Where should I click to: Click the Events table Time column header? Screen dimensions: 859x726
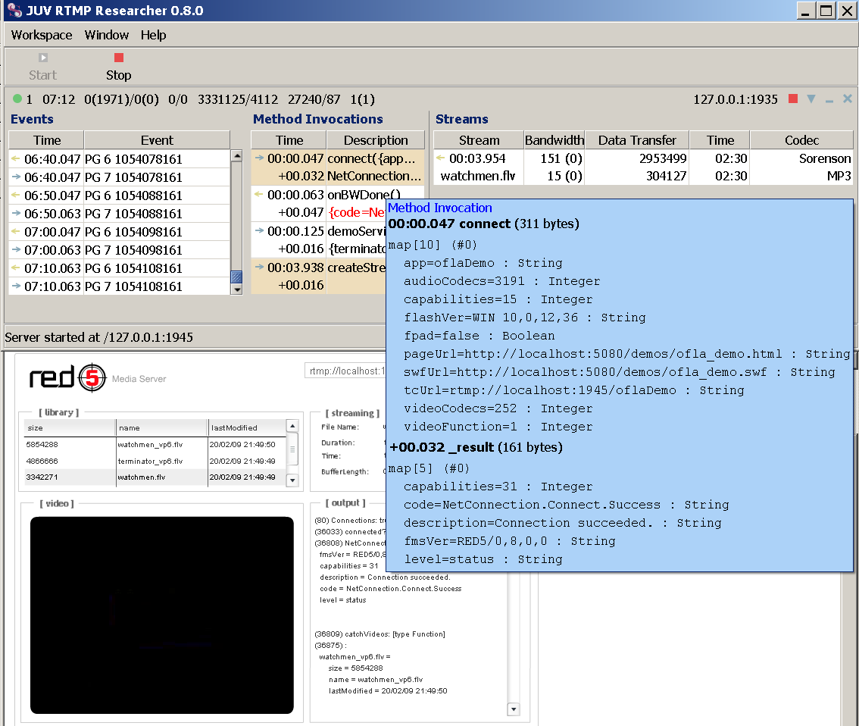pyautogui.click(x=46, y=140)
